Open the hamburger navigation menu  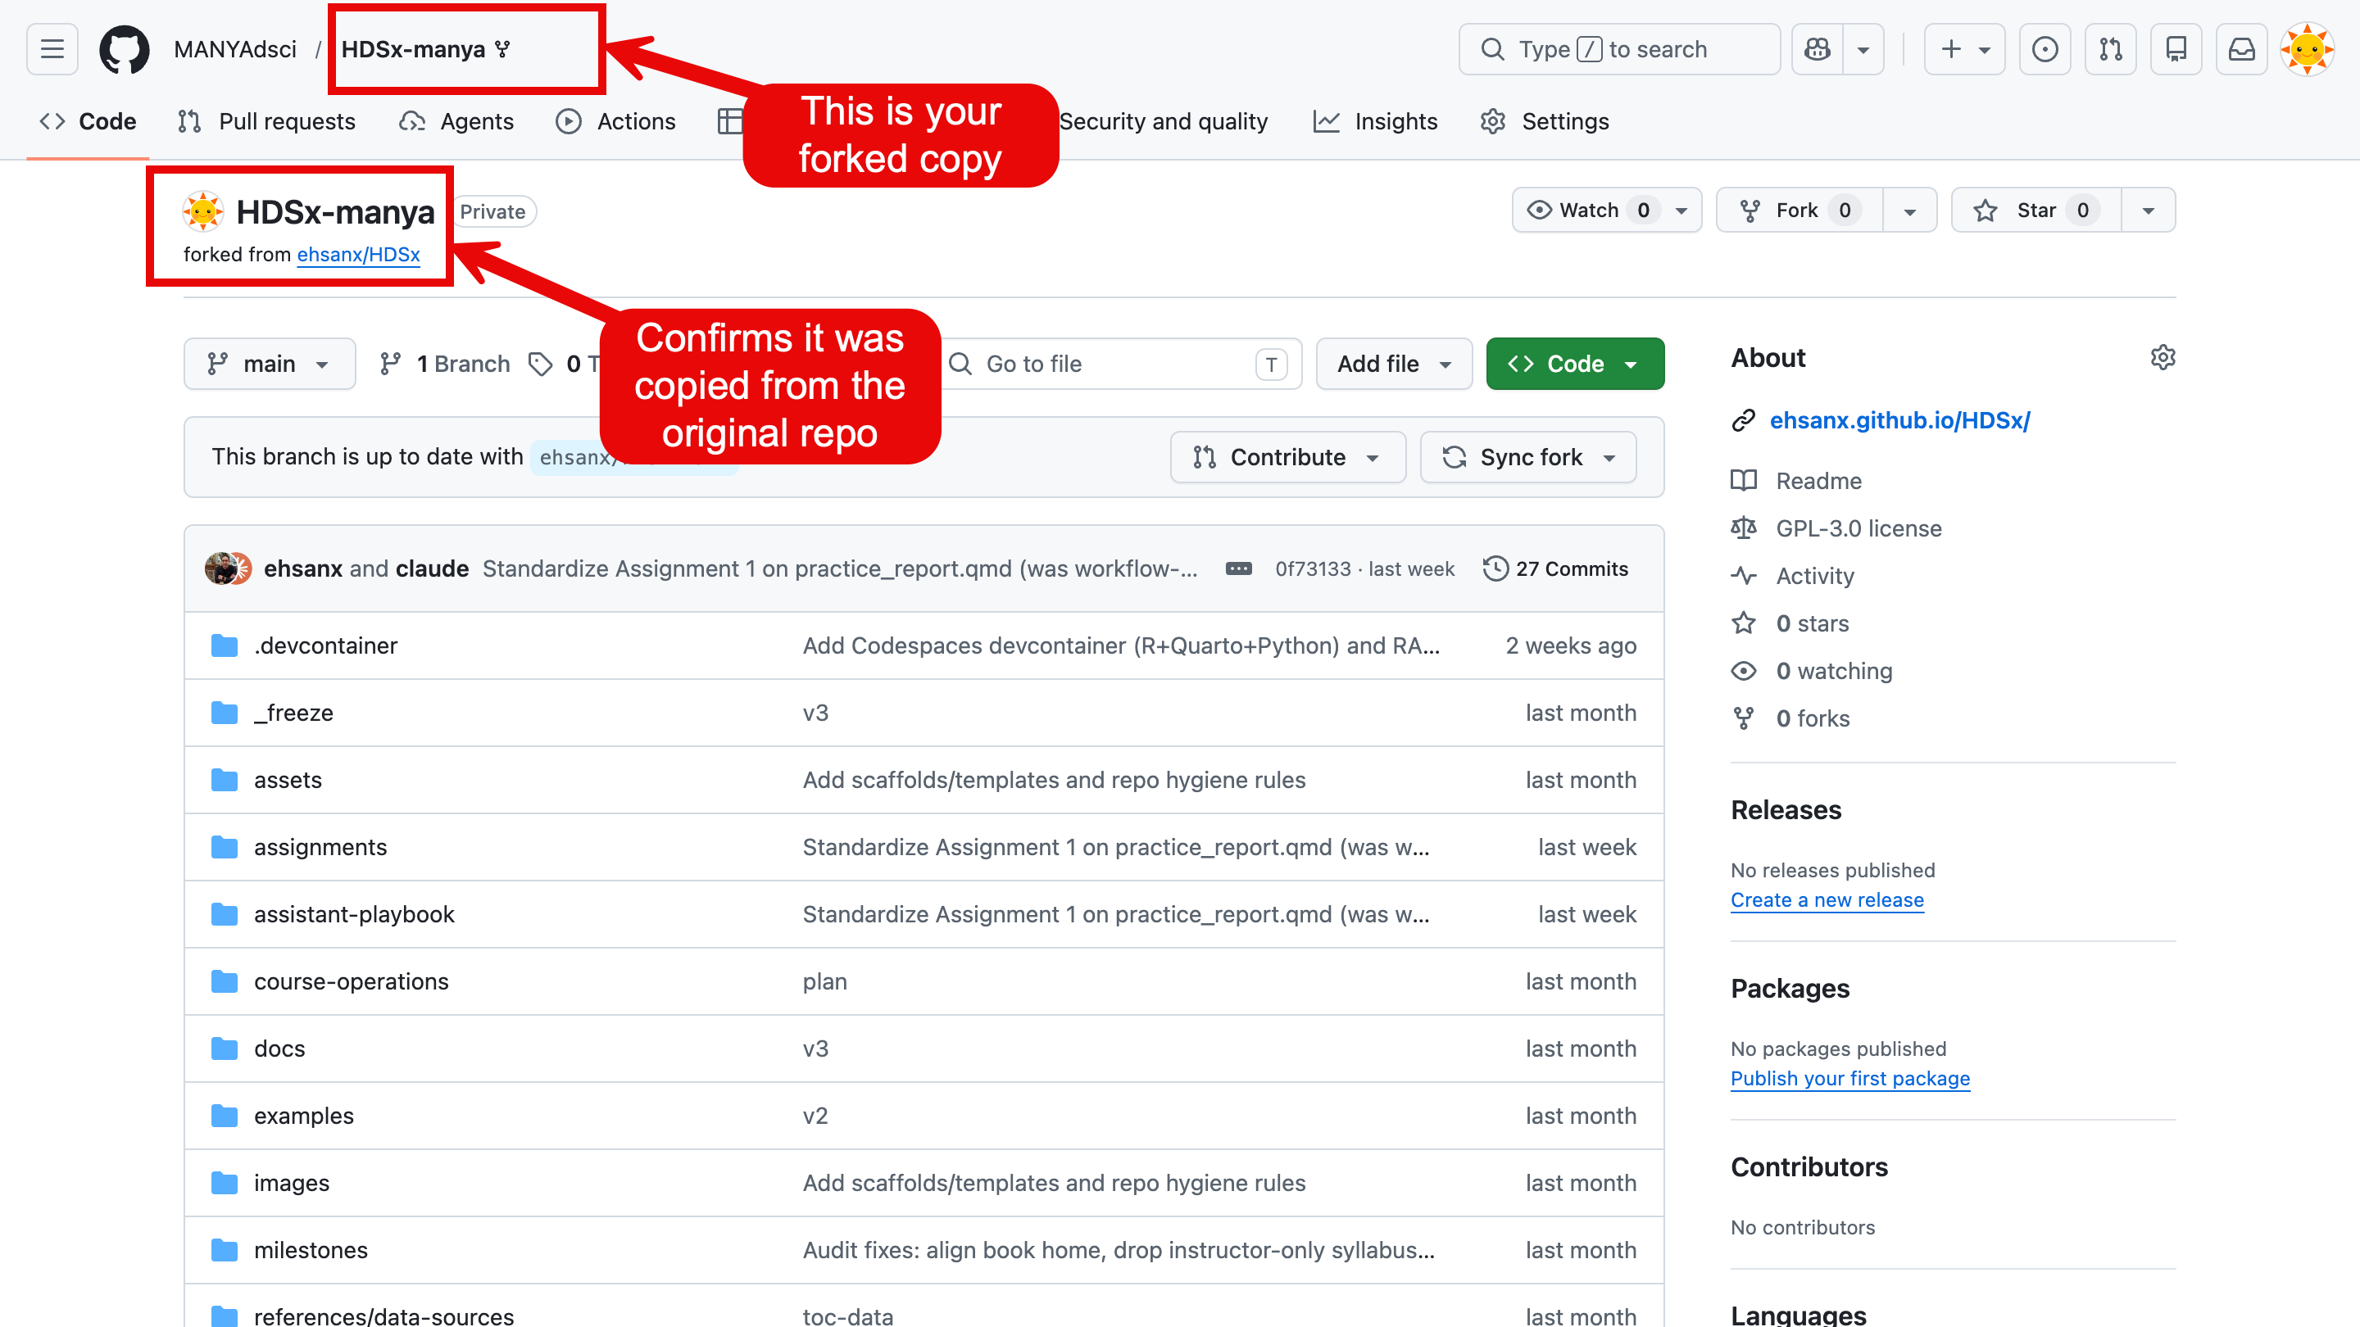[52, 48]
